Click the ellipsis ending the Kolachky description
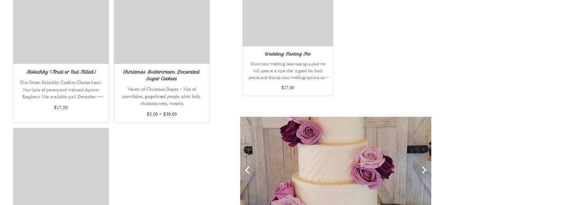Viewport: 574px width, 205px height. [x=100, y=97]
